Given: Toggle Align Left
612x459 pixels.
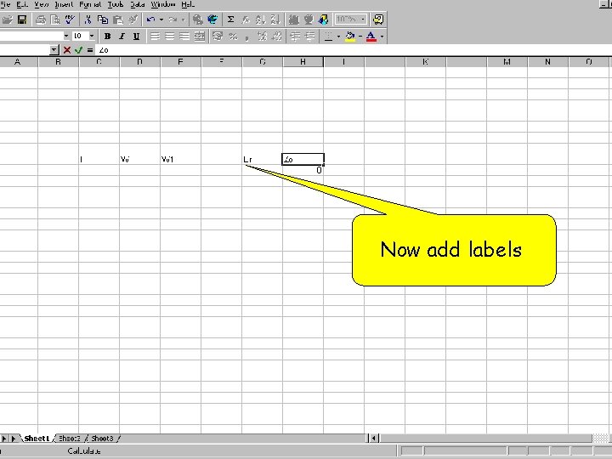Looking at the screenshot, I should (155, 37).
